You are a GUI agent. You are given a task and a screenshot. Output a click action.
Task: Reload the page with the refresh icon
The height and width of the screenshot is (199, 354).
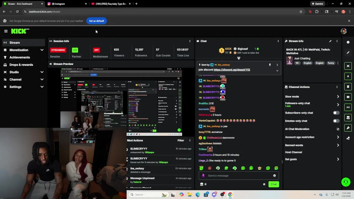[17, 12]
